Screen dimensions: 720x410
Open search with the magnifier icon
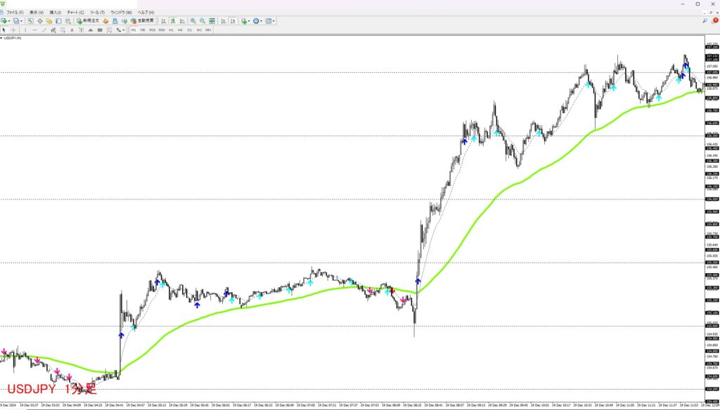[705, 21]
